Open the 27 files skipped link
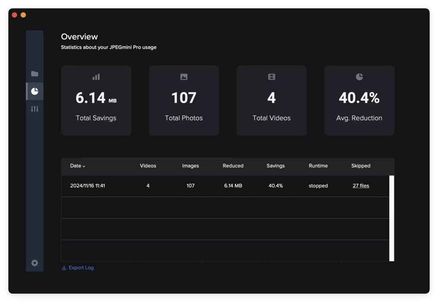This screenshot has height=302, width=438. coord(361,186)
